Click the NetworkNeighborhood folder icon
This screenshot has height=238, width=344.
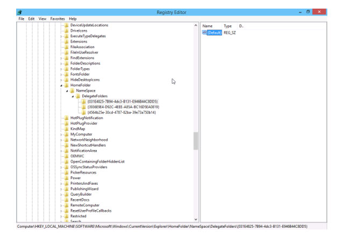pos(67,140)
